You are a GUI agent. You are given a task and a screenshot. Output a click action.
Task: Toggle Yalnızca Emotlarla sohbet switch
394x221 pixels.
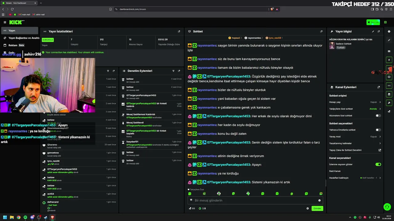point(378,130)
